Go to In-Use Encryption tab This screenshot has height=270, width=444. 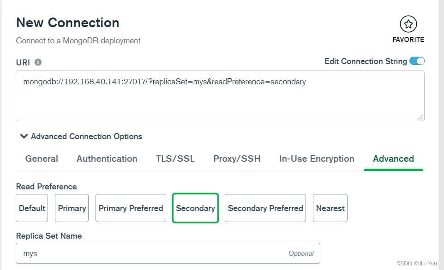point(317,159)
